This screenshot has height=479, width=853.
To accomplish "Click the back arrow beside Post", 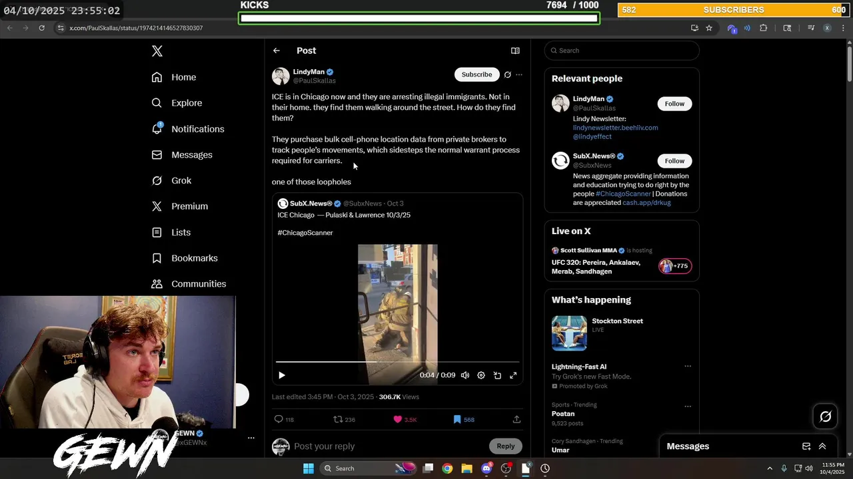I will [x=277, y=51].
